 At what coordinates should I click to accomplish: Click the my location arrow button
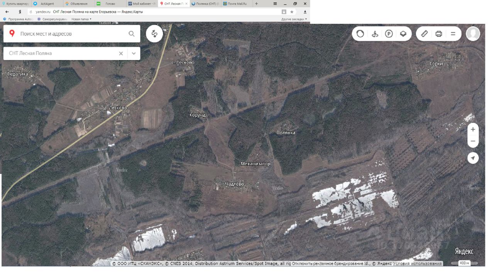(473, 158)
